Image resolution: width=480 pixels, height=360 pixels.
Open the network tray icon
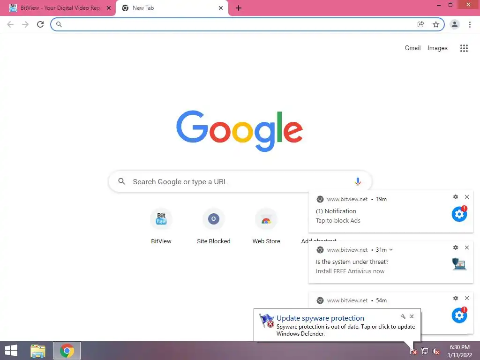425,351
